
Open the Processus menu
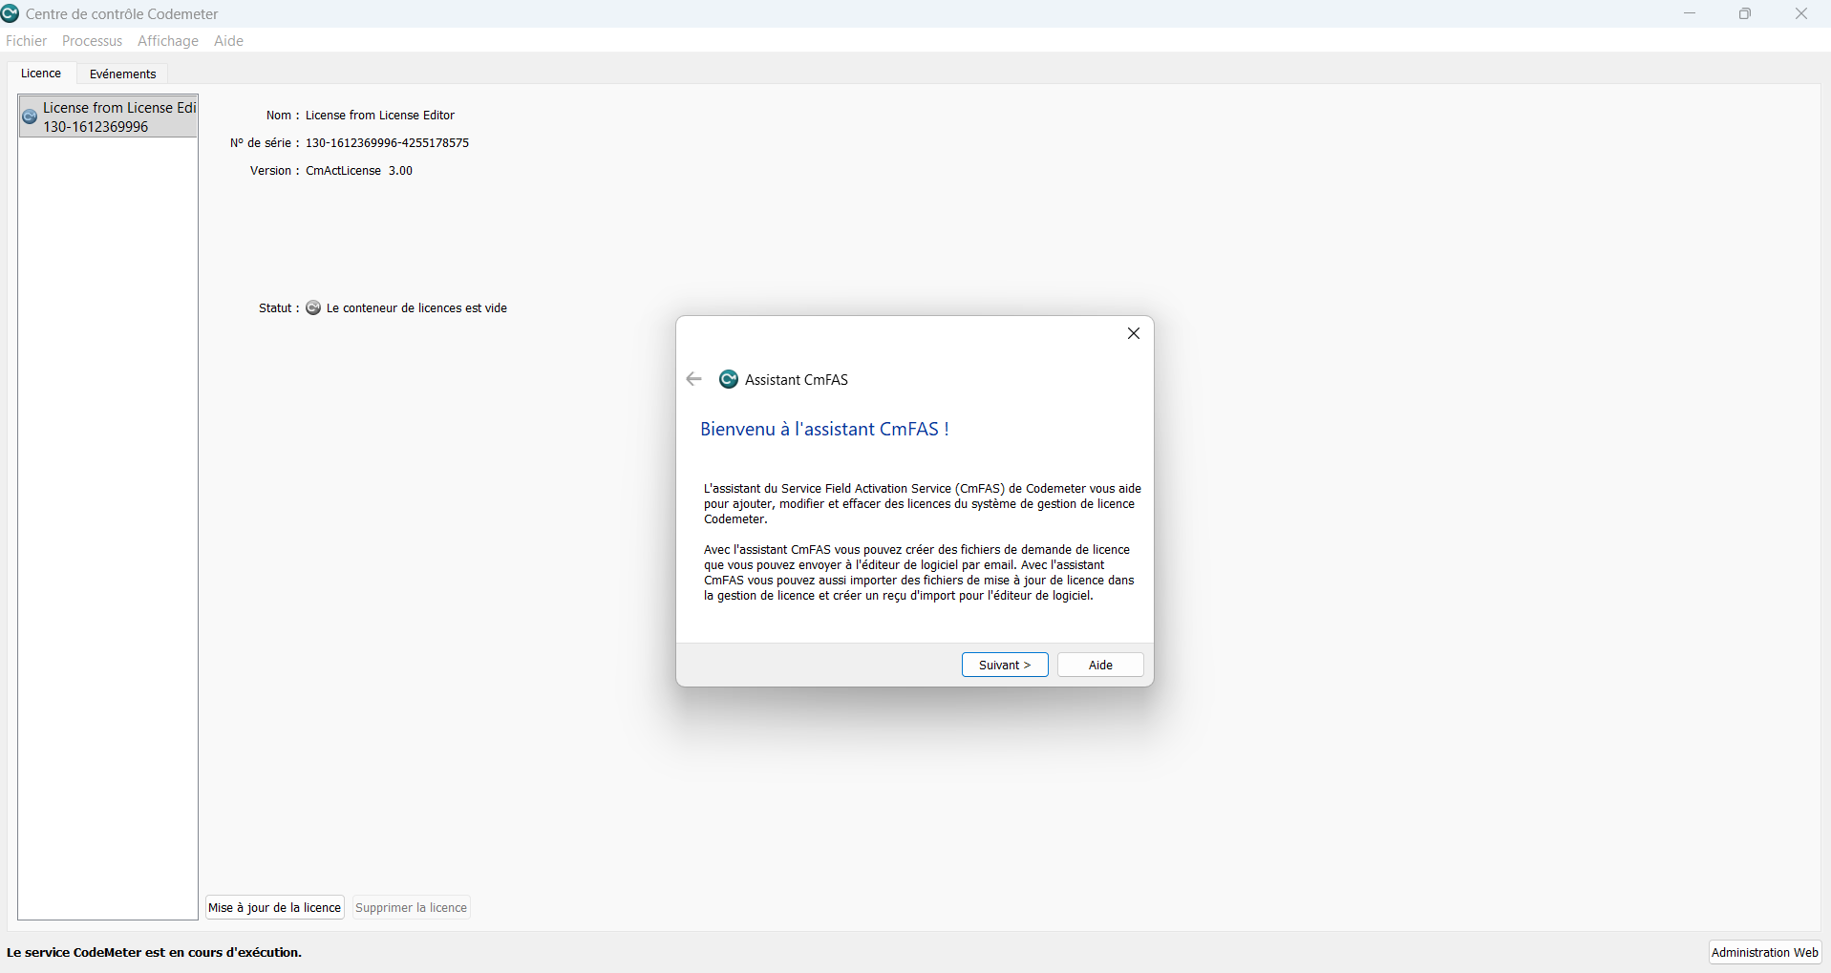(x=92, y=40)
